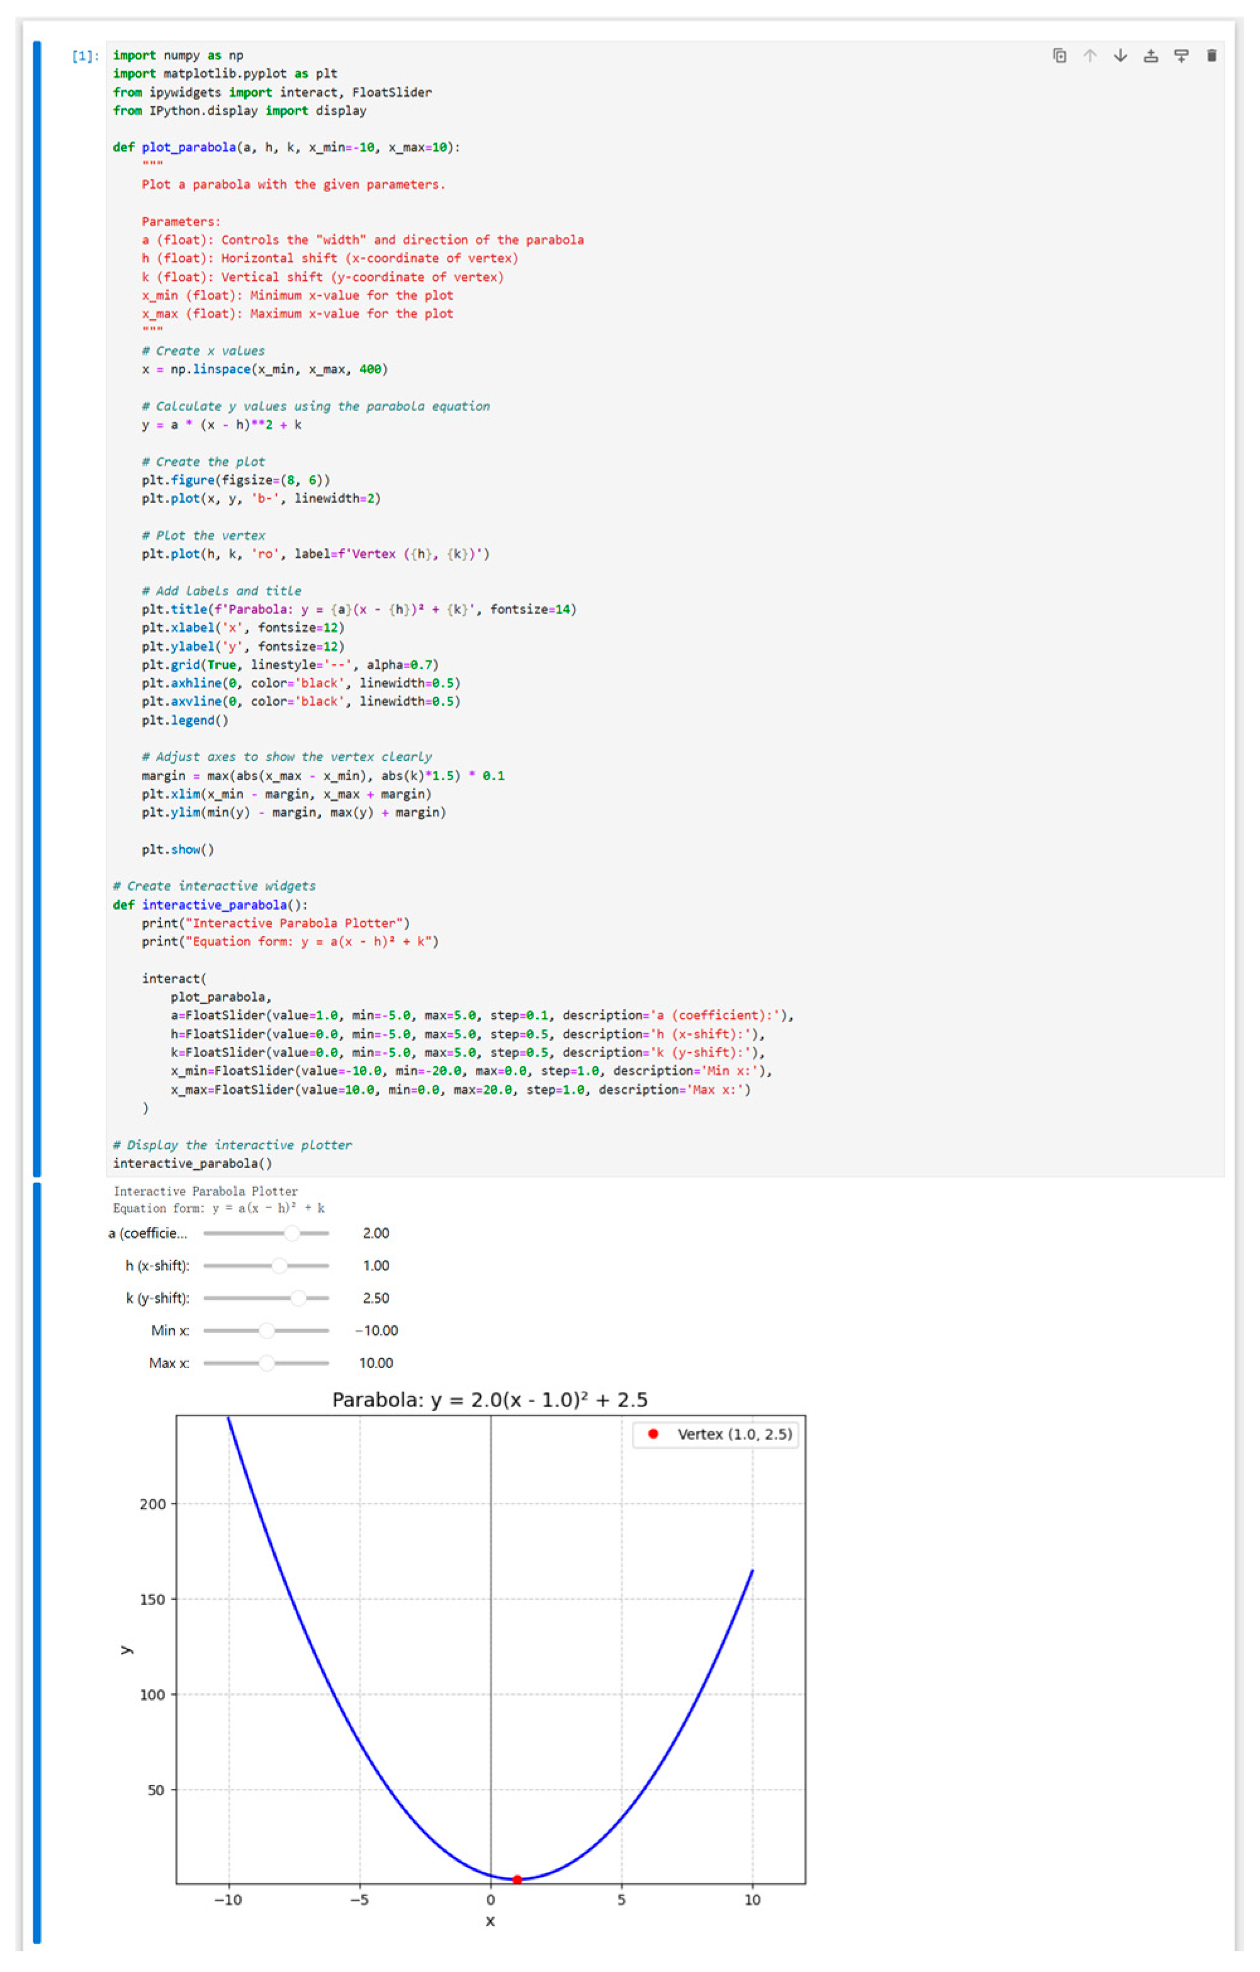Duplicate the cell with the copy icon
Image resolution: width=1260 pixels, height=1972 pixels.
point(1059,55)
